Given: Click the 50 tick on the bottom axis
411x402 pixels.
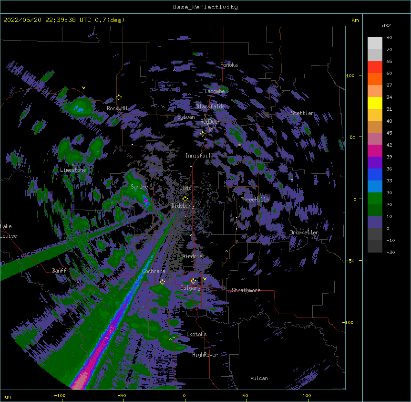Looking at the screenshot, I should (245, 395).
